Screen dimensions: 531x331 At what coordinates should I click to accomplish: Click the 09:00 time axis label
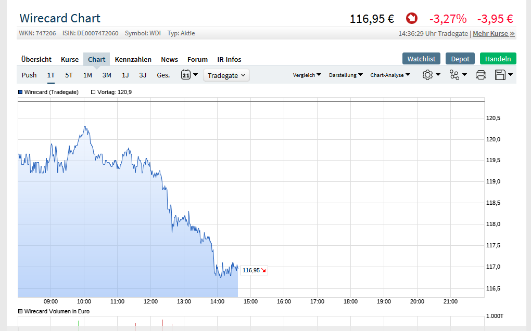tap(50, 301)
